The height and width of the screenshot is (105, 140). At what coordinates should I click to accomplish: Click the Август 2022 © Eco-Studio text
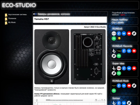point(95,27)
